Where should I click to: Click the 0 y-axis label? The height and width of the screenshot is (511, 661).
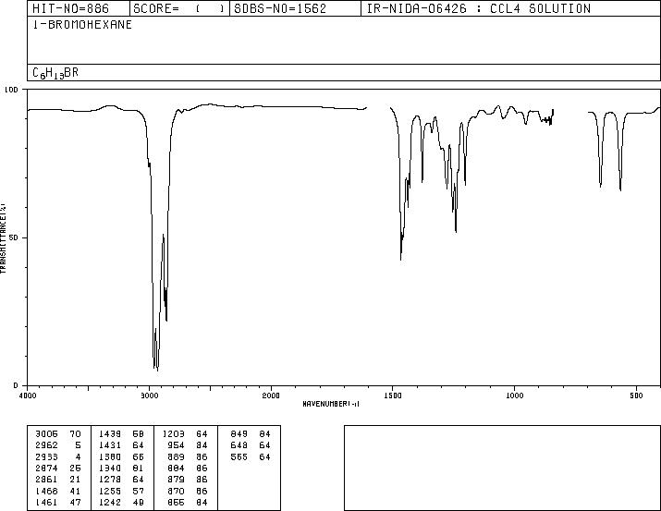point(16,385)
